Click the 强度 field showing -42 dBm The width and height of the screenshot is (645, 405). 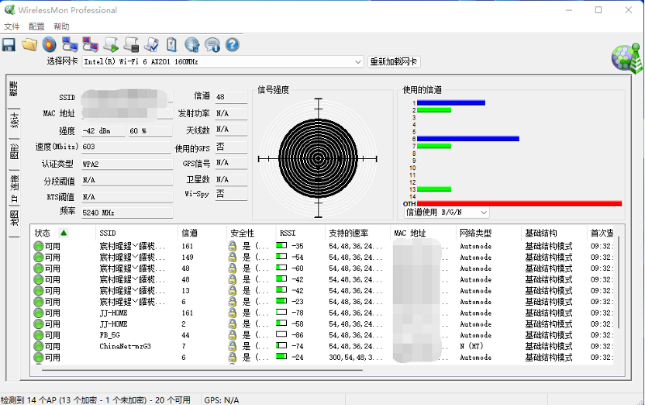pyautogui.click(x=103, y=131)
